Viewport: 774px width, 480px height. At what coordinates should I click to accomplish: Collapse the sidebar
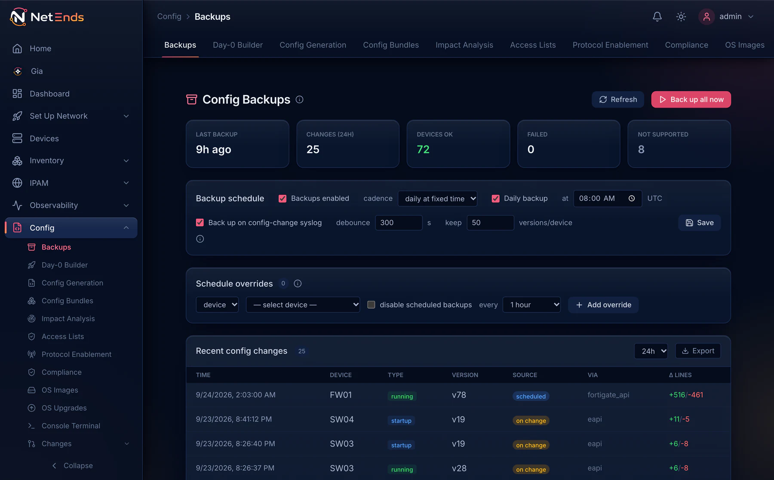tap(72, 466)
